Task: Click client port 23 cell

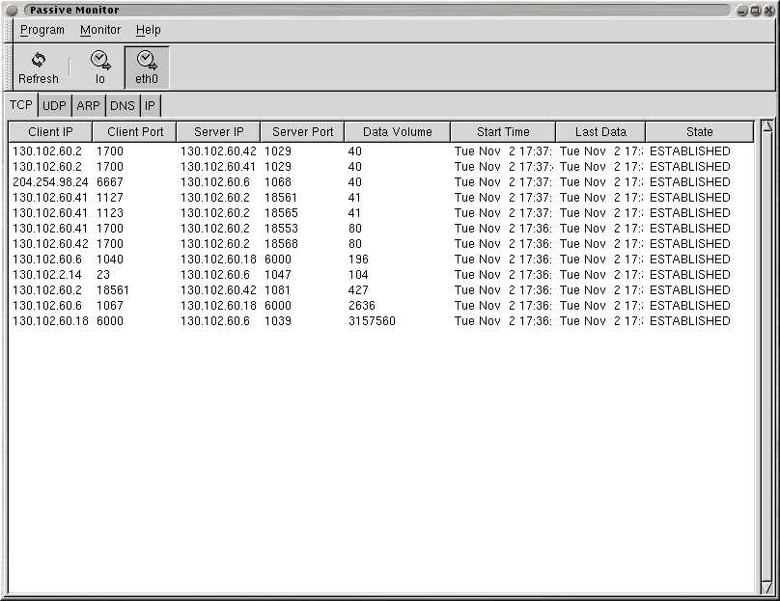Action: point(103,274)
